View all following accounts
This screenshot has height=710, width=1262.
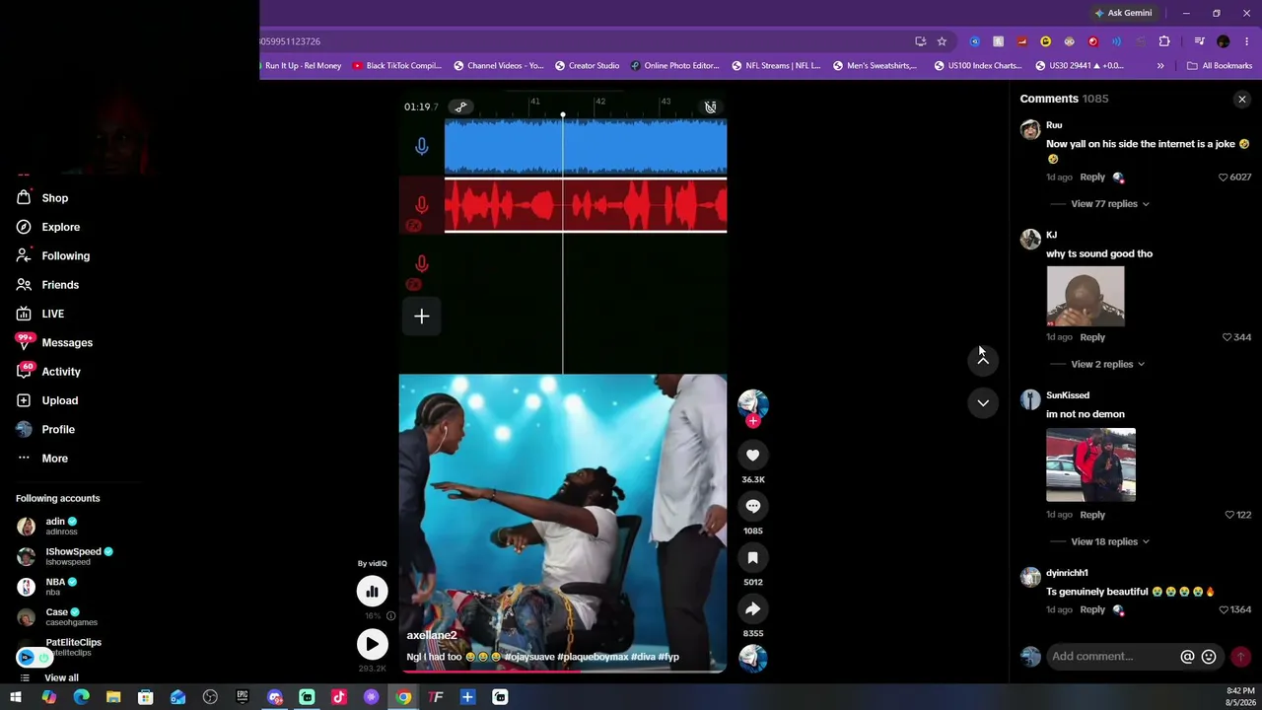(x=61, y=678)
